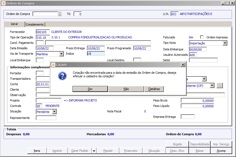Click the Acomp button
This screenshot has height=157, width=236.
[221, 151]
